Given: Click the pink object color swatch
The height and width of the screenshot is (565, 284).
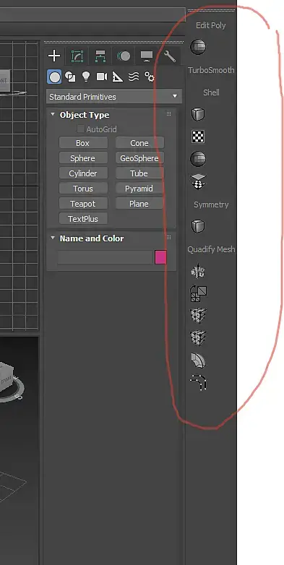Looking at the screenshot, I should pos(160,257).
